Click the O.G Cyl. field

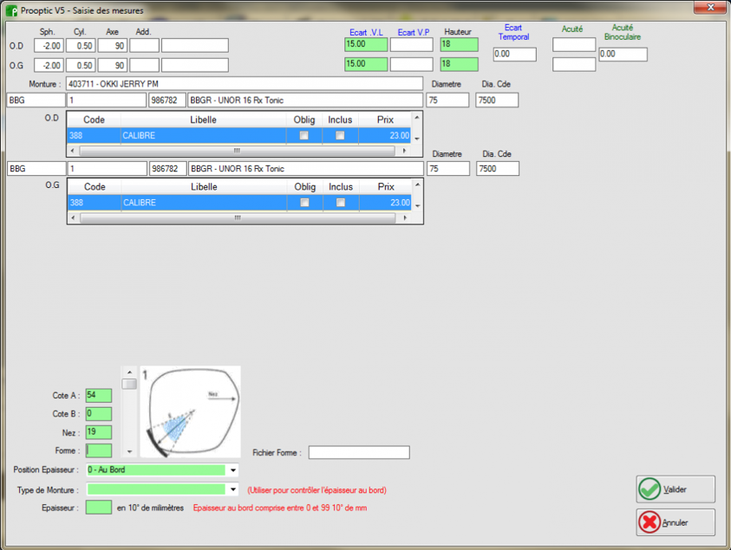pos(81,65)
